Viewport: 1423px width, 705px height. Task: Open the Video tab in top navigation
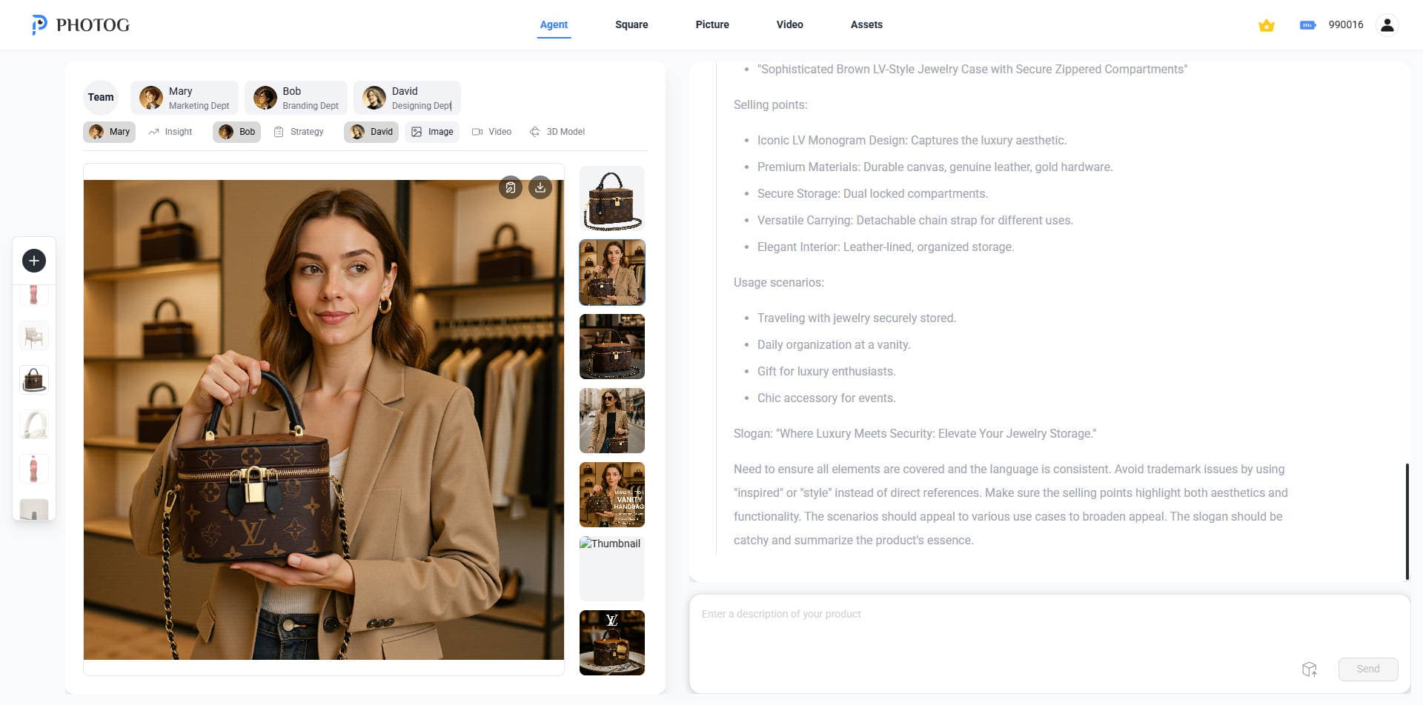[789, 24]
